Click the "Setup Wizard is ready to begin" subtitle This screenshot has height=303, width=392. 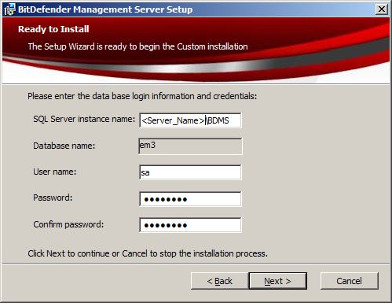137,46
